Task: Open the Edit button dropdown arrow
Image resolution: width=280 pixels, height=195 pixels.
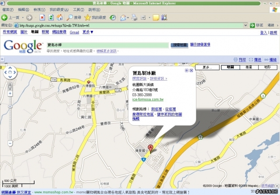Action: click(x=150, y=17)
